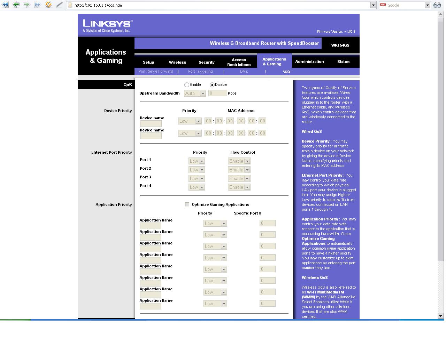Viewport: 446px width, 347px height.
Task: Click the fast-forward (double right arrow) button
Action: tap(37, 5)
